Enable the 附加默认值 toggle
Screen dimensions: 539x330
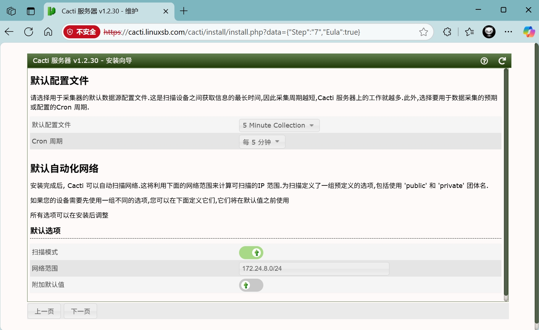click(x=251, y=285)
